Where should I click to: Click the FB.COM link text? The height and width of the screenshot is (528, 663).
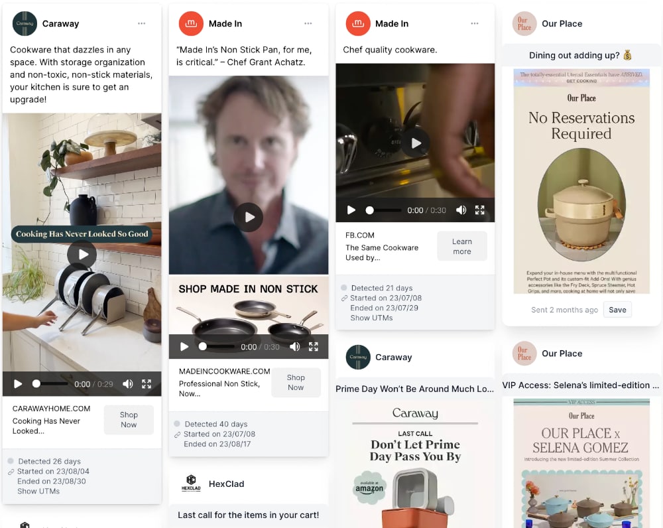tap(360, 235)
